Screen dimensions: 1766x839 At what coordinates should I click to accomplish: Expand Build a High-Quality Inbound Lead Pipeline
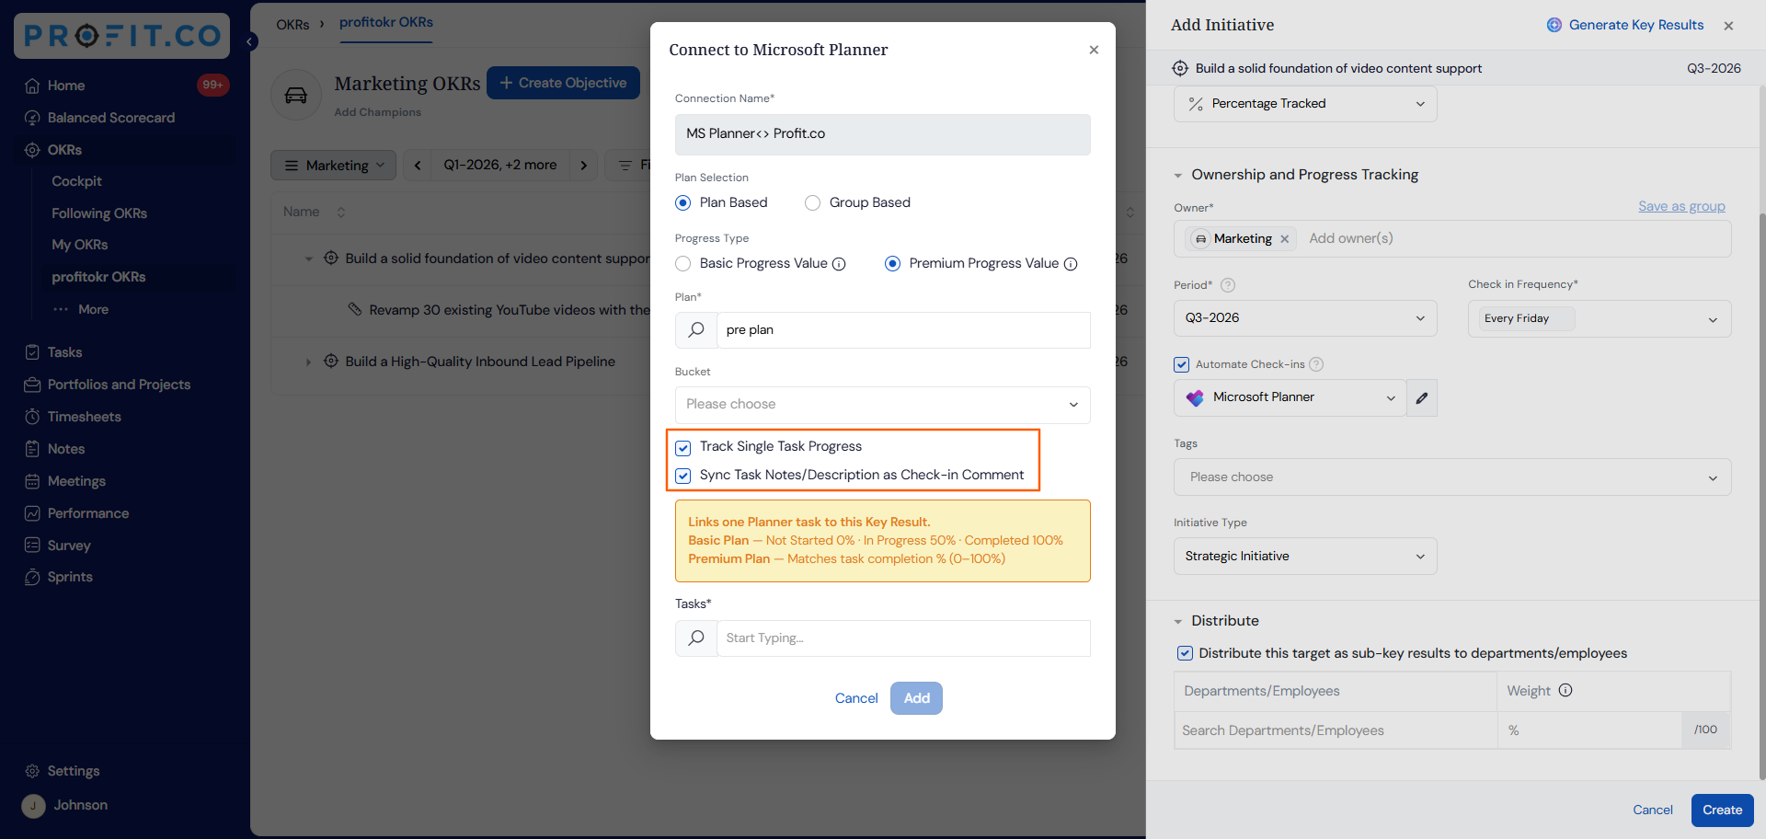click(x=308, y=362)
